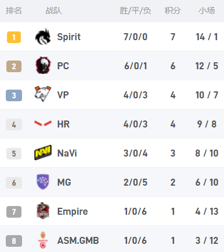Screen dimensions: 224x252
Task: Open the NaVi team name link
Action: click(x=67, y=153)
